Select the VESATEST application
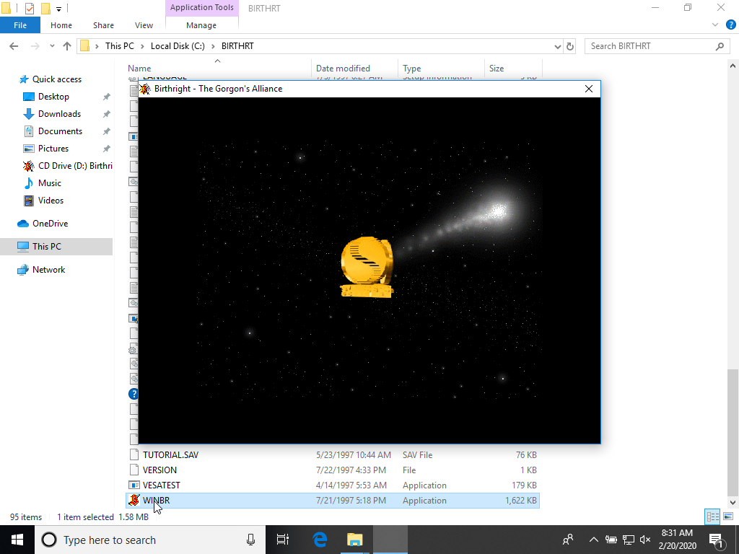The width and height of the screenshot is (739, 554). 333,485
